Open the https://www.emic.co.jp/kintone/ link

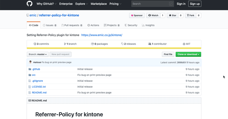pyautogui.click(x=102, y=35)
